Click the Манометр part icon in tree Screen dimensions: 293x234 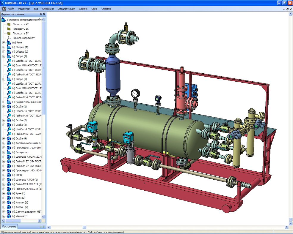(9, 216)
